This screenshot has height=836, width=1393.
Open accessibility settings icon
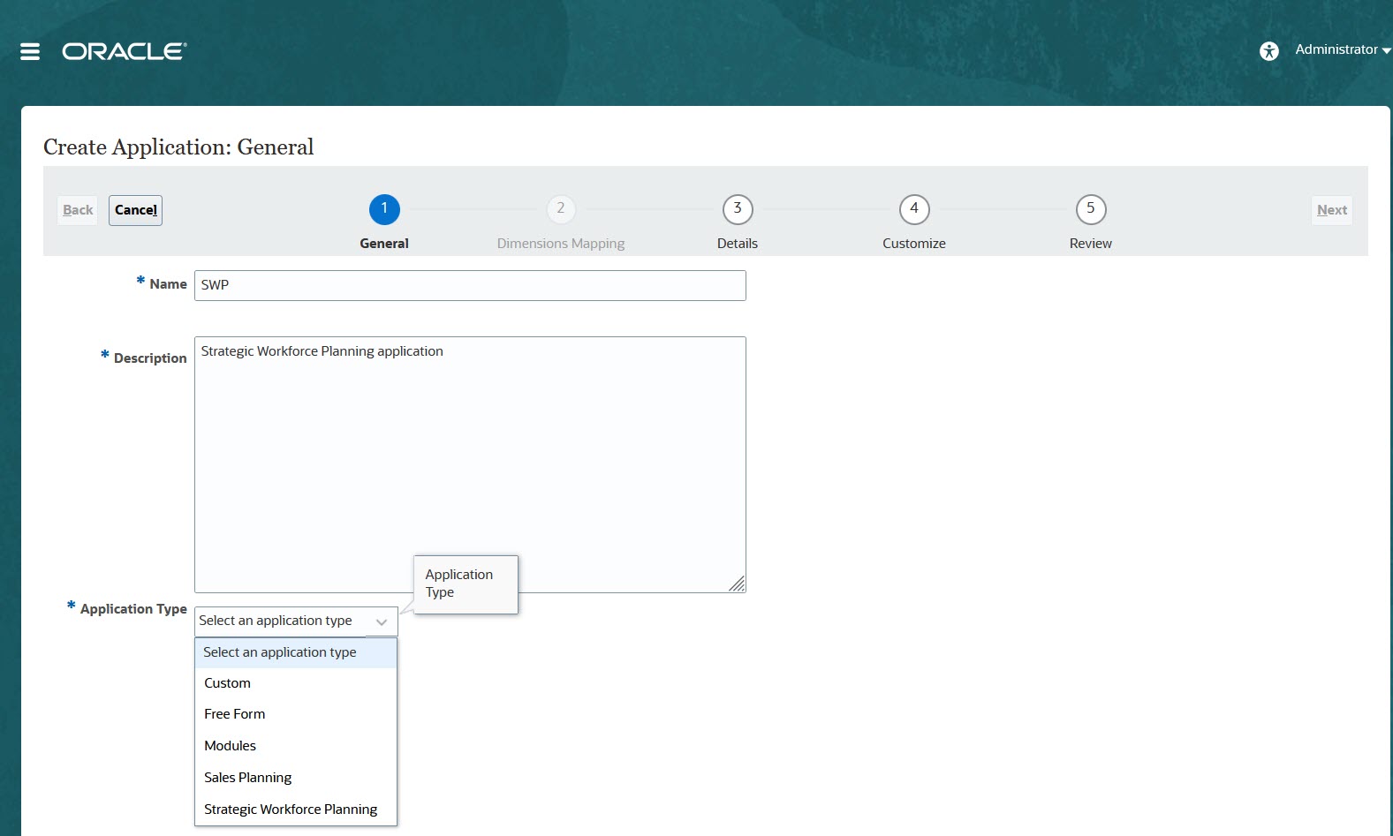(x=1269, y=51)
